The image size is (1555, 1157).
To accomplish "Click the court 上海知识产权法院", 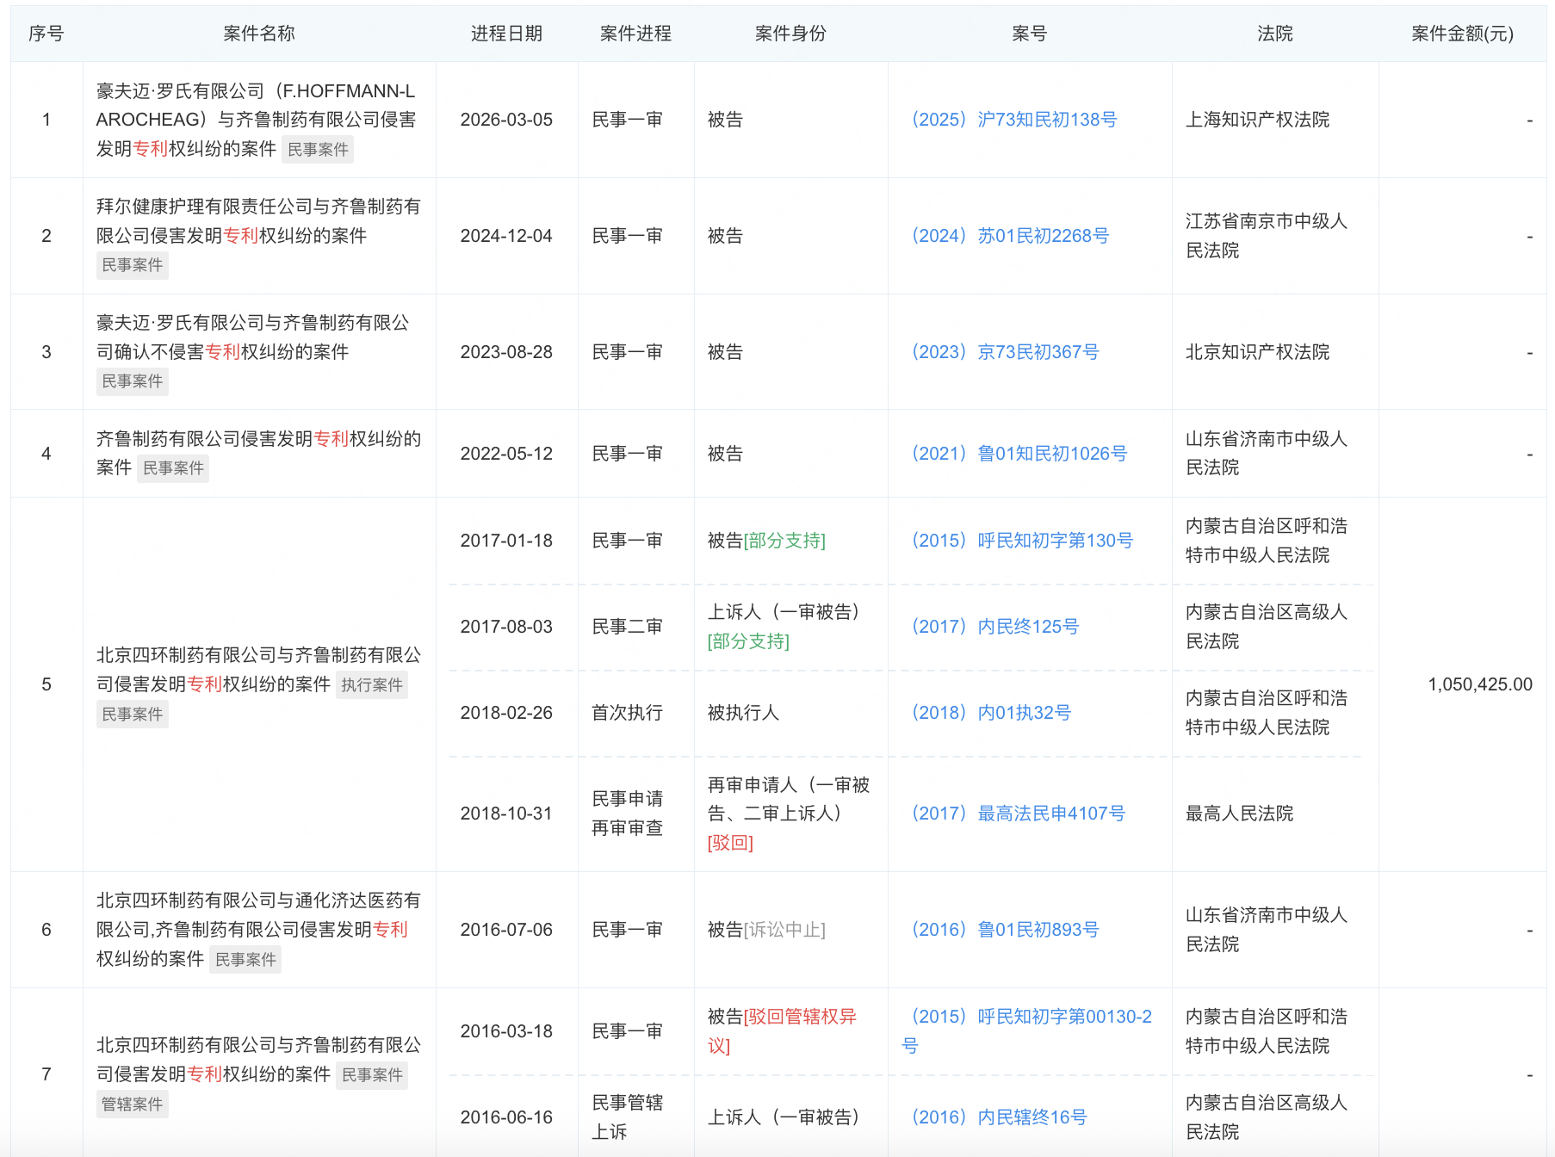I will point(1257,120).
